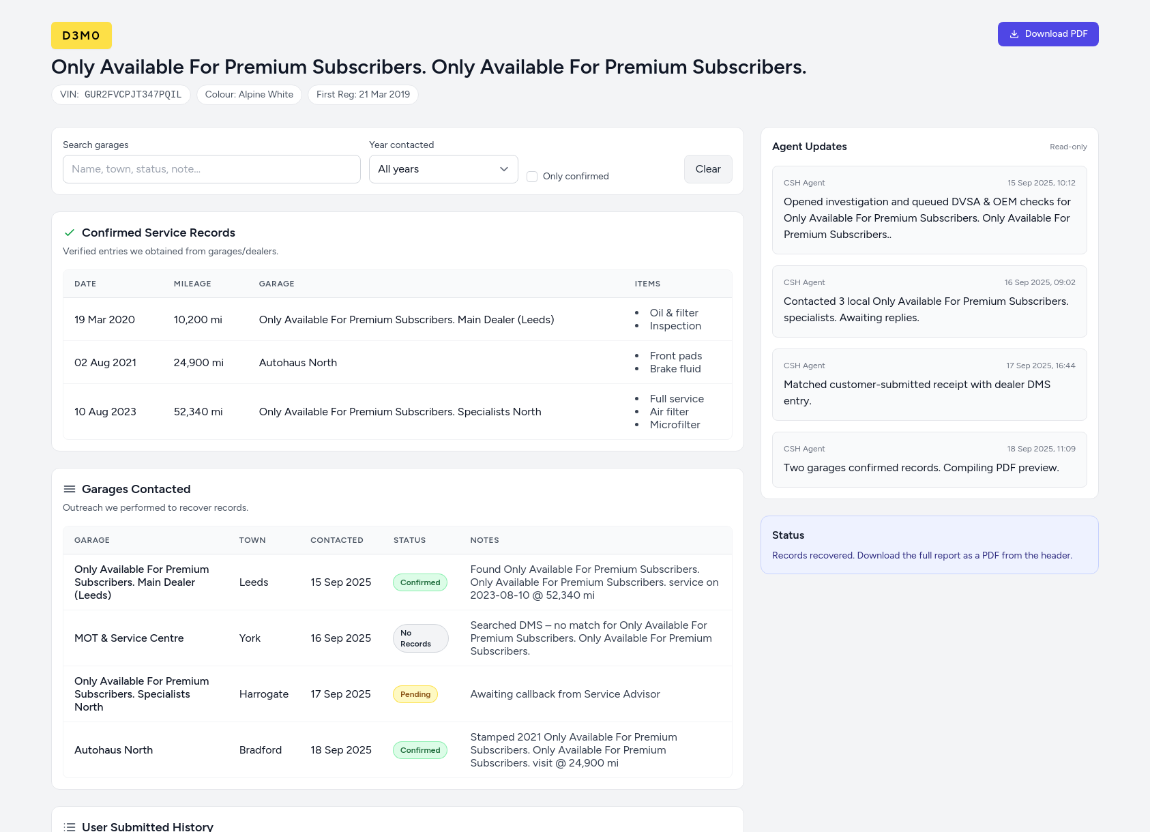Image resolution: width=1150 pixels, height=832 pixels.
Task: Click the green checkmark beside Confirmed Service Records
Action: (x=70, y=233)
